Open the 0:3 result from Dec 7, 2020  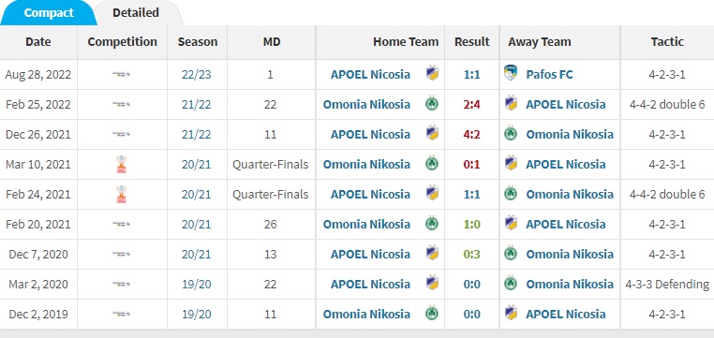pos(471,255)
